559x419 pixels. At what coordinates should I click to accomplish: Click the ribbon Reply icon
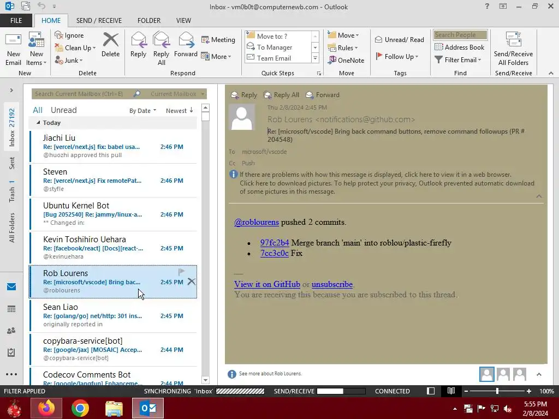[x=138, y=45]
